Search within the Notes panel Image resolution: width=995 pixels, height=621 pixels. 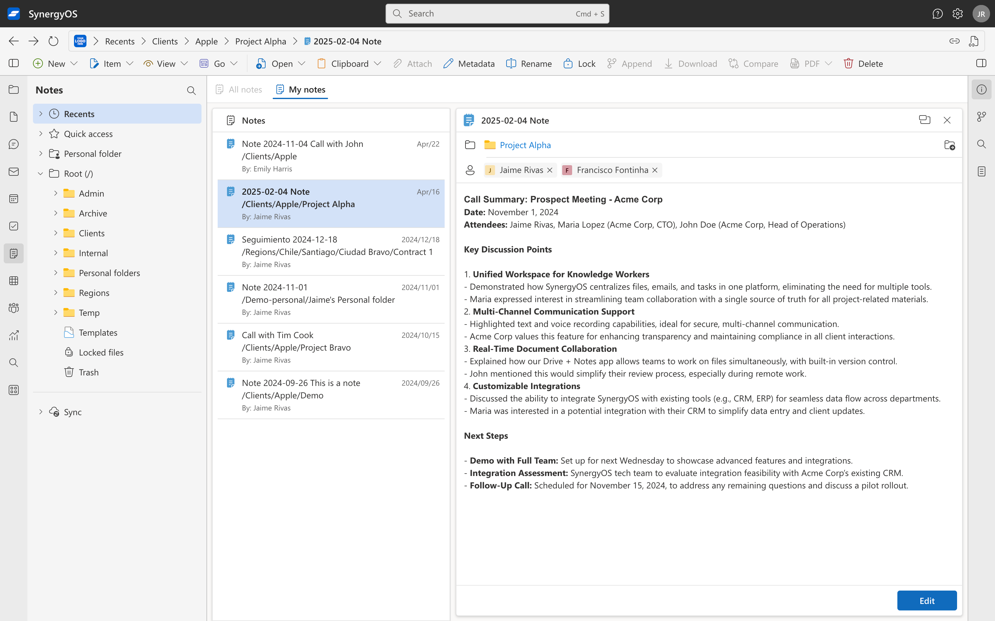click(x=191, y=90)
